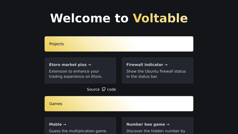This screenshot has width=238, height=134.
Task: Select the Projects section banner
Action: (x=119, y=44)
